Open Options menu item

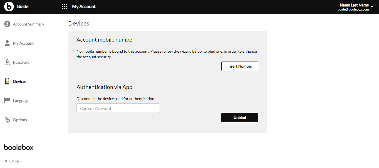(20, 120)
